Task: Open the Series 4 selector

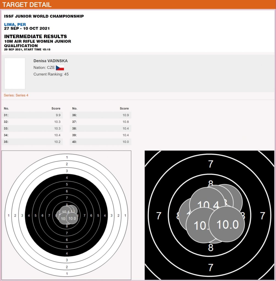Action: tap(16, 95)
